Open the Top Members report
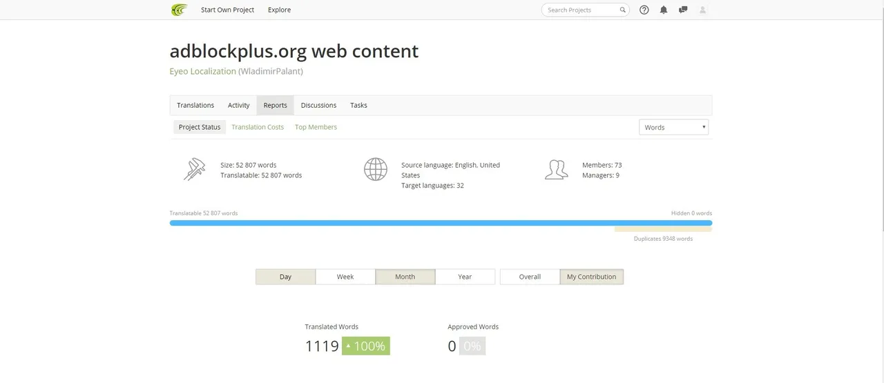 click(x=316, y=127)
